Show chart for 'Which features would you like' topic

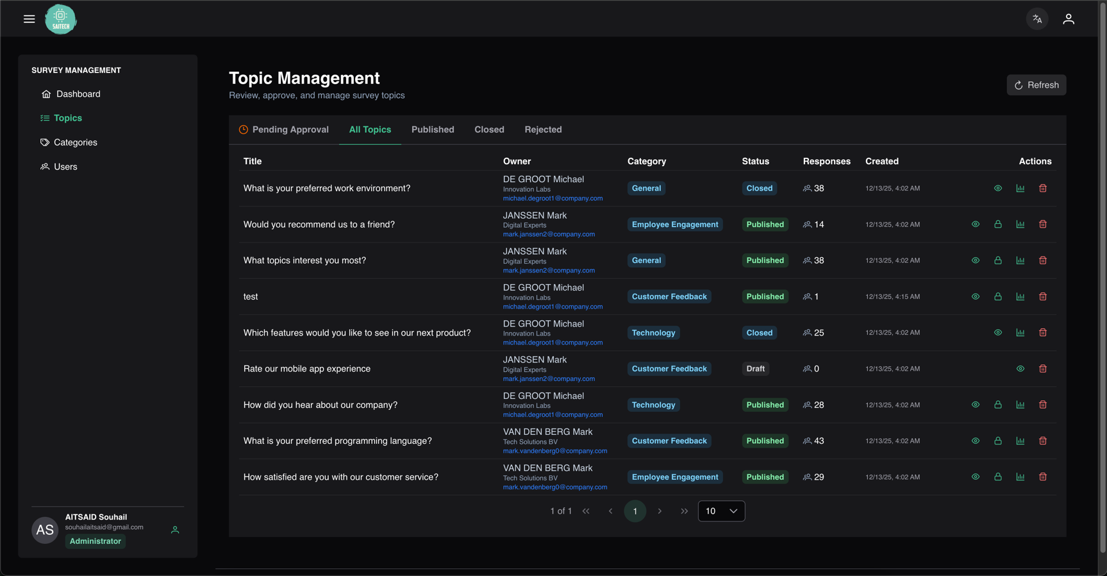point(1020,333)
